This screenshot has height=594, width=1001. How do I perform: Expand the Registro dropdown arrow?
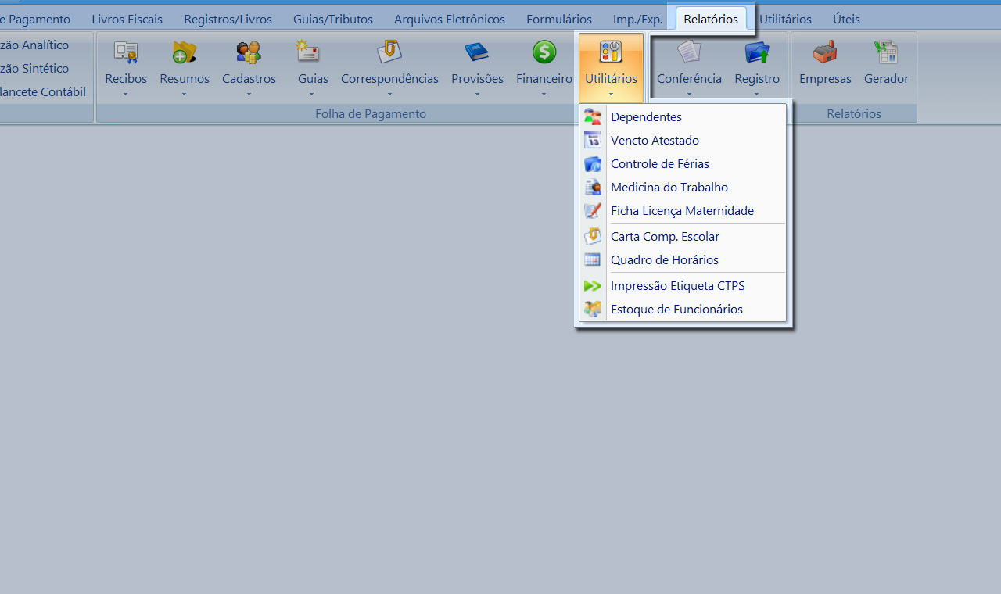click(756, 95)
